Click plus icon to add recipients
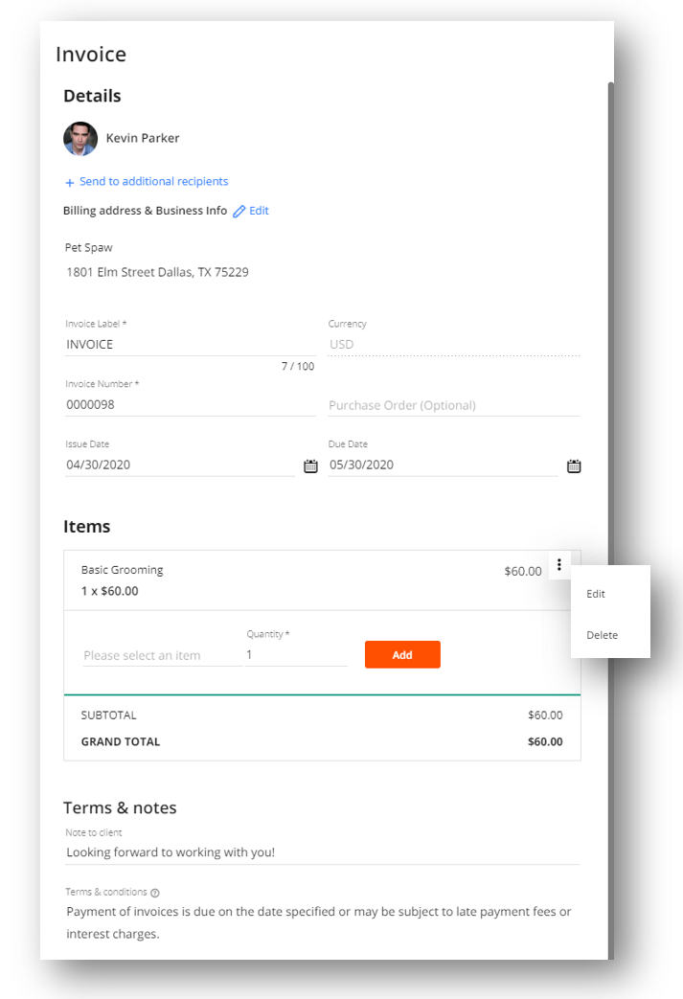Screen dimensions: 683x999 tap(69, 183)
